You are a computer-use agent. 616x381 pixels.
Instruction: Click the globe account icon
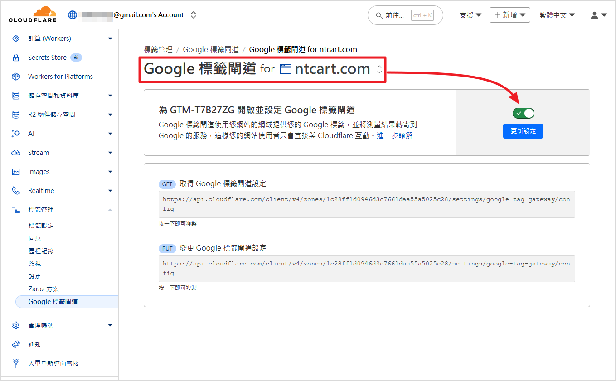73,15
